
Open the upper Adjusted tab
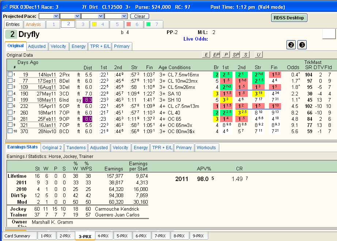click(37, 46)
